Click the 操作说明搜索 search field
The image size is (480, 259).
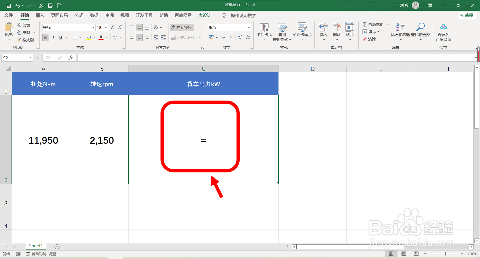[x=243, y=15]
